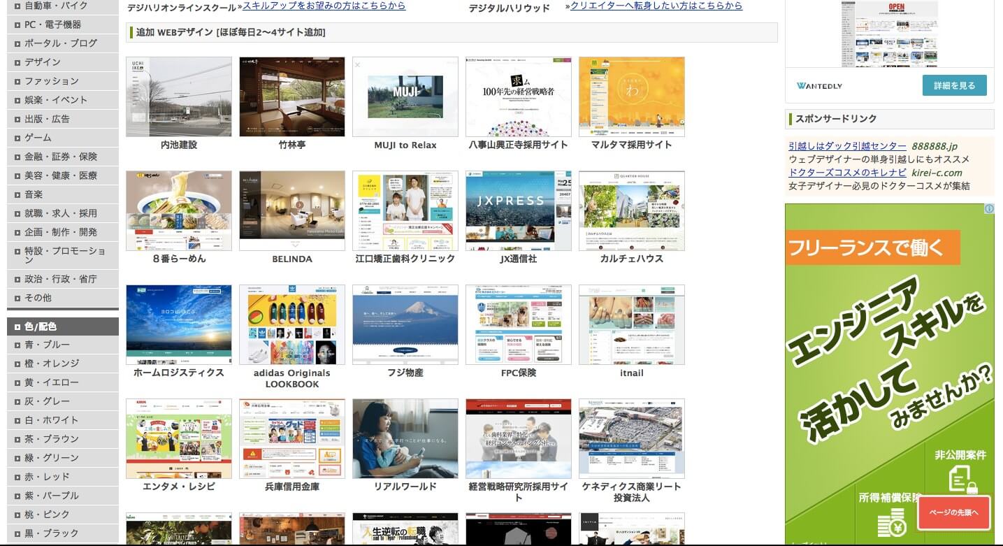Open the フジ物産 thumbnail
Image resolution: width=1003 pixels, height=546 pixels.
pos(405,325)
